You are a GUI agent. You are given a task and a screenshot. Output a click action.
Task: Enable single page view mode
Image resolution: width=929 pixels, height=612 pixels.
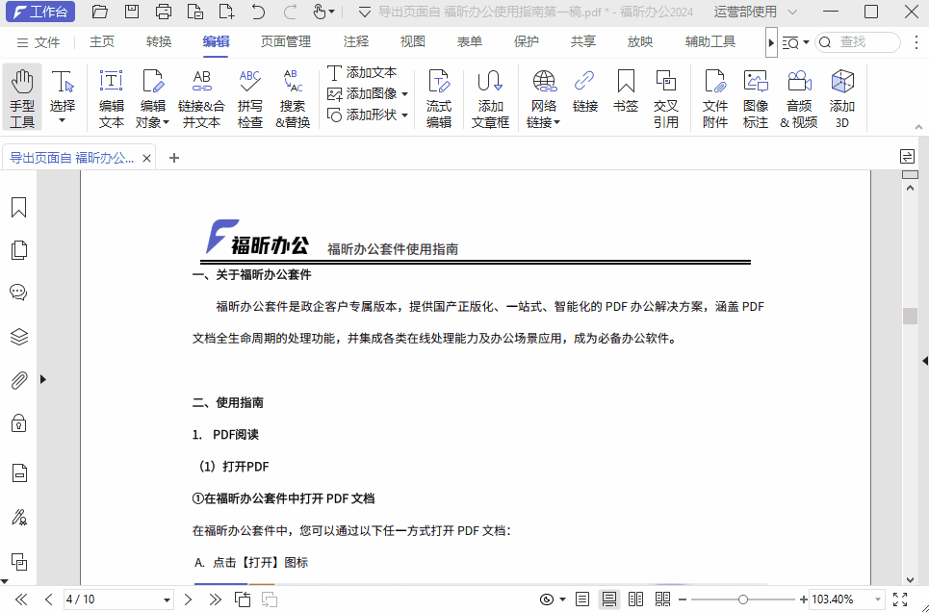click(582, 599)
